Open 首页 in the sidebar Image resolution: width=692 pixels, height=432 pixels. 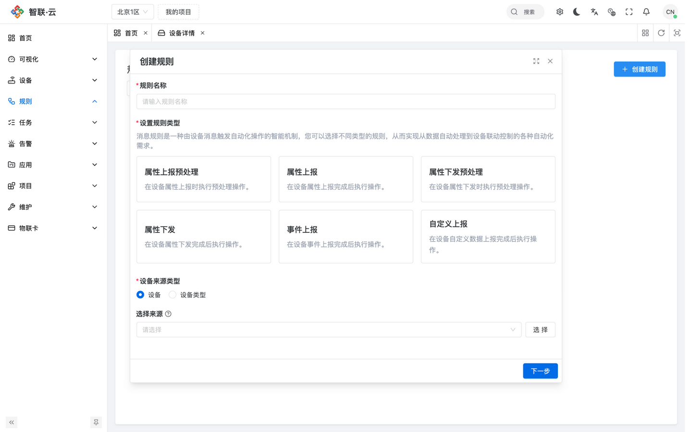pos(53,38)
